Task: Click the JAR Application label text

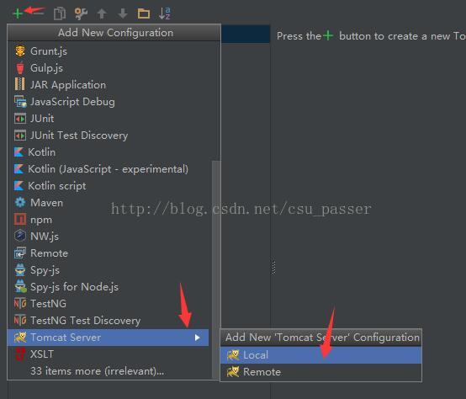Action: click(x=68, y=85)
